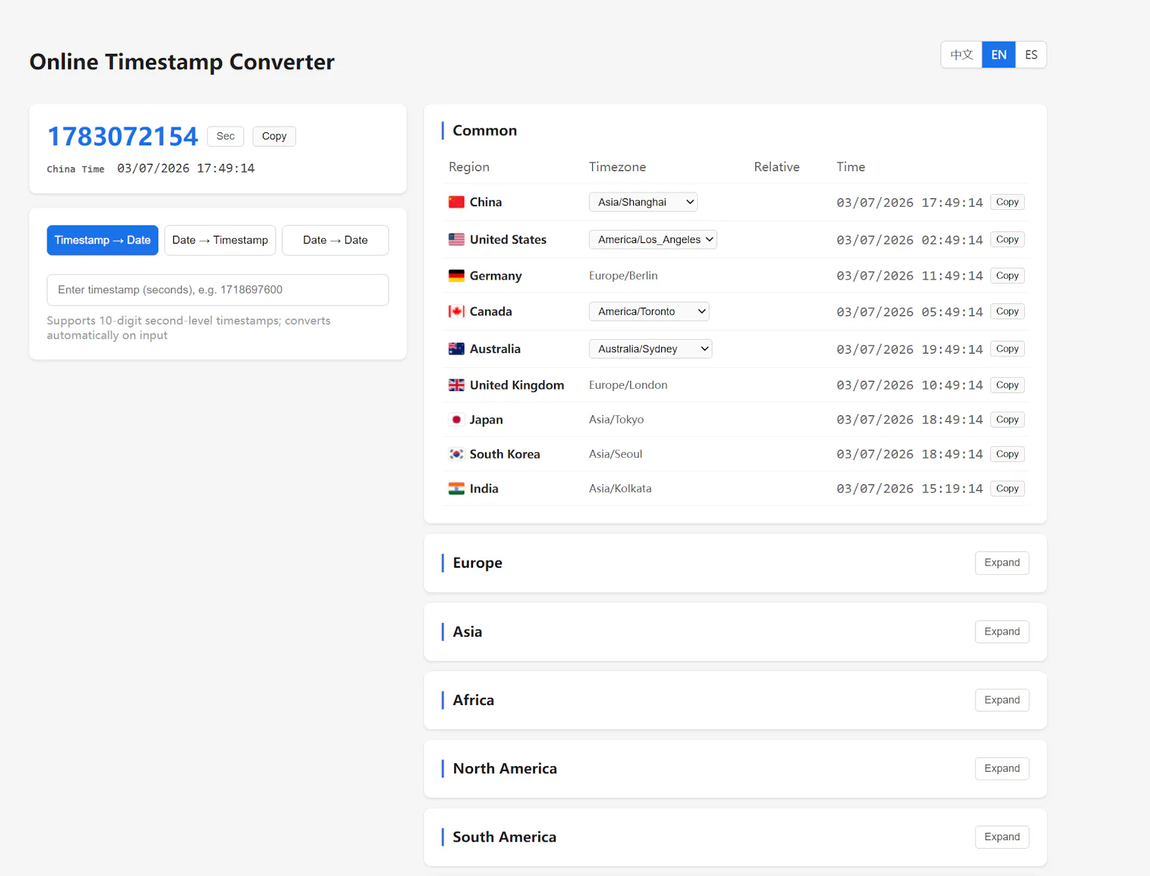Expand the North America section

(x=1002, y=768)
